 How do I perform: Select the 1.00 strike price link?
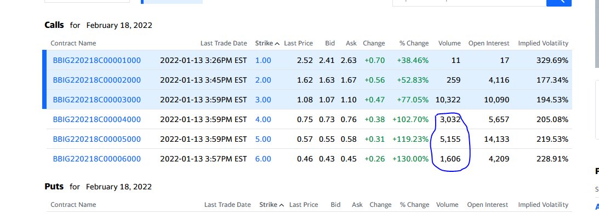(263, 60)
